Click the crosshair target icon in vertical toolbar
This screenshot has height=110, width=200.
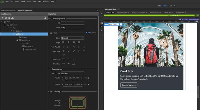pyautogui.click(x=101, y=30)
